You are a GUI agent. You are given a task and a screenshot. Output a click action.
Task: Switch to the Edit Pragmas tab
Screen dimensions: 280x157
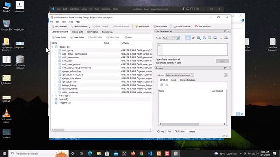point(92,32)
